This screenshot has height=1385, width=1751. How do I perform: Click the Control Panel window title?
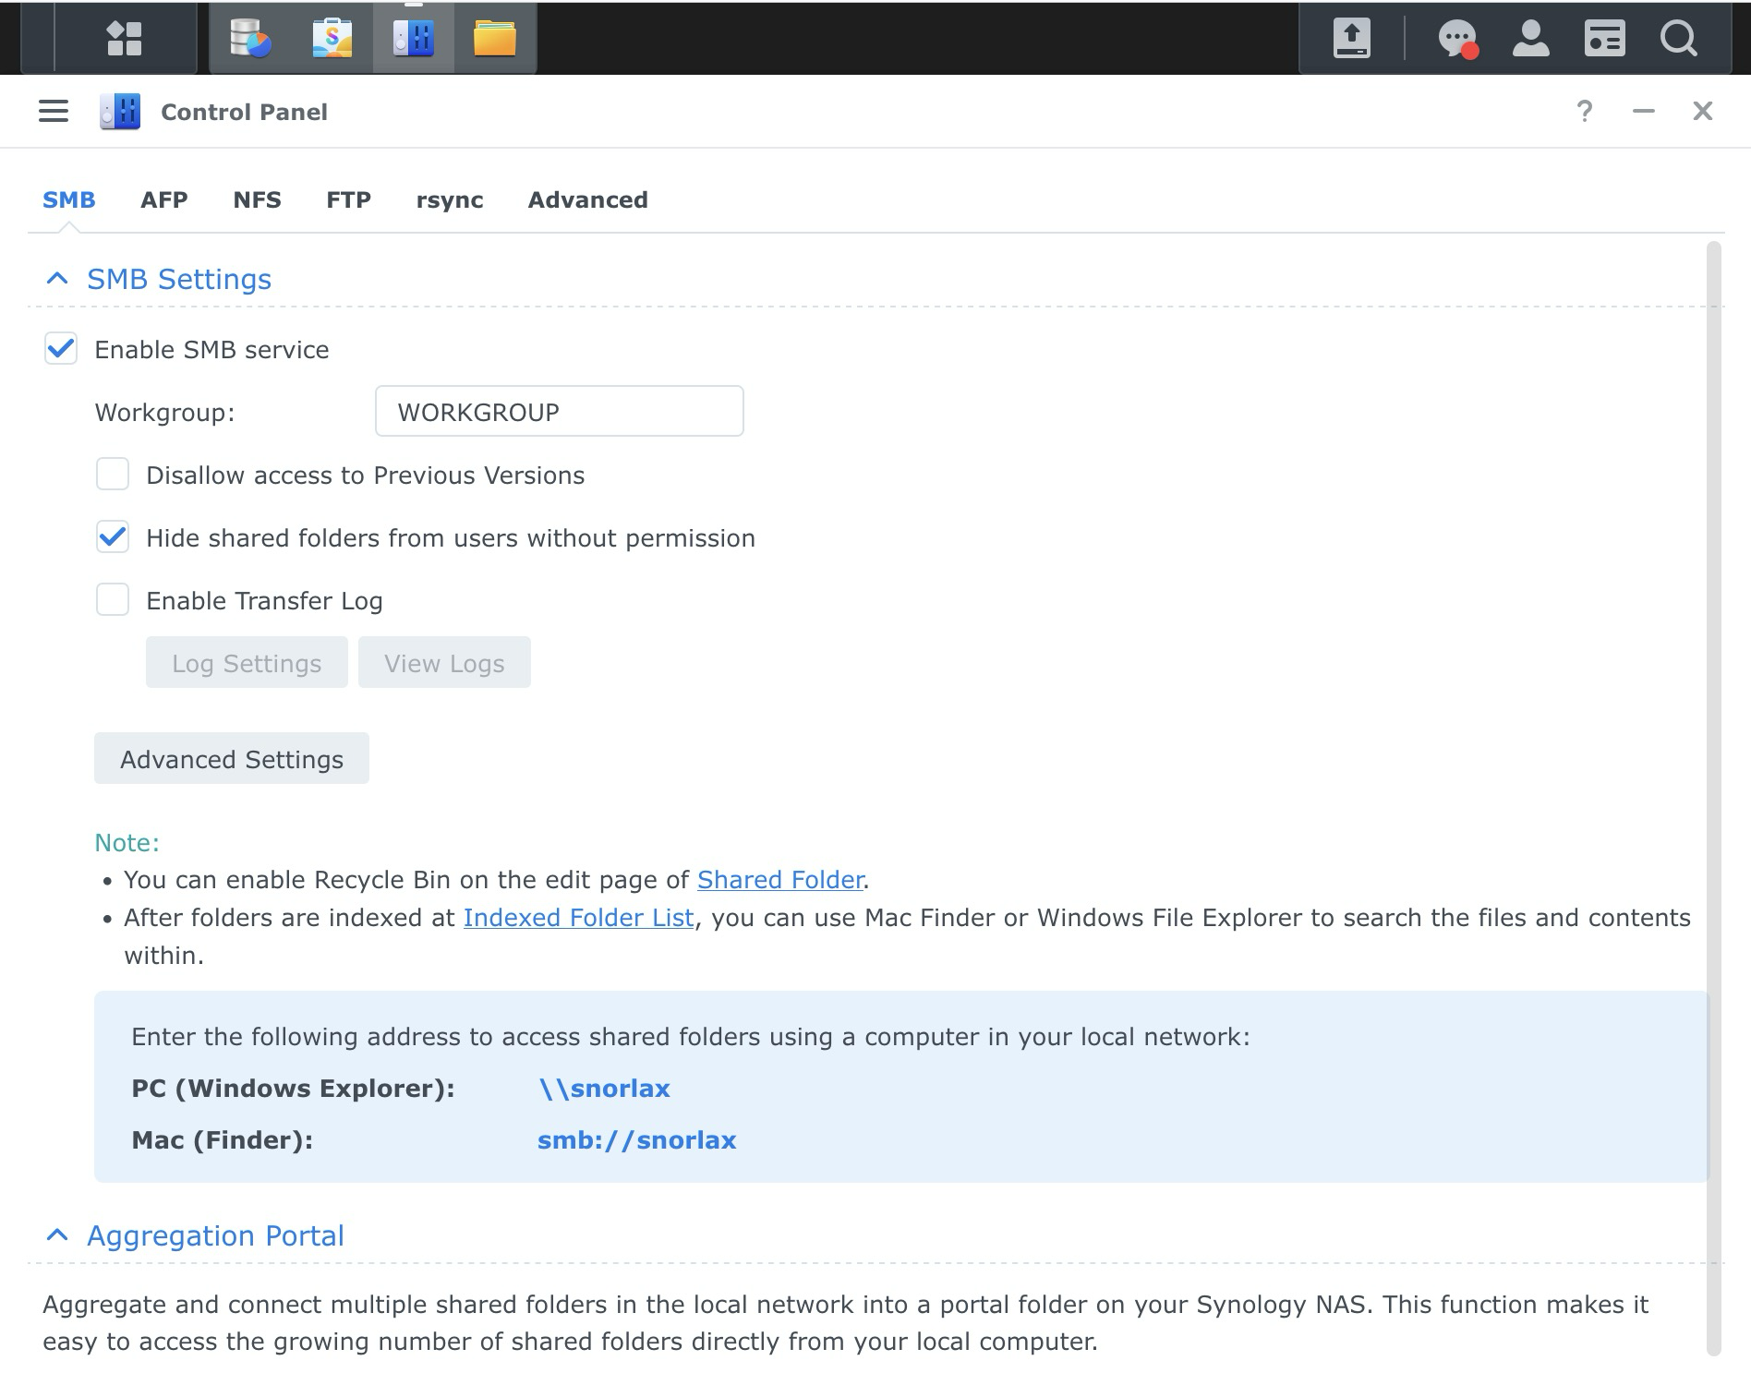tap(244, 112)
